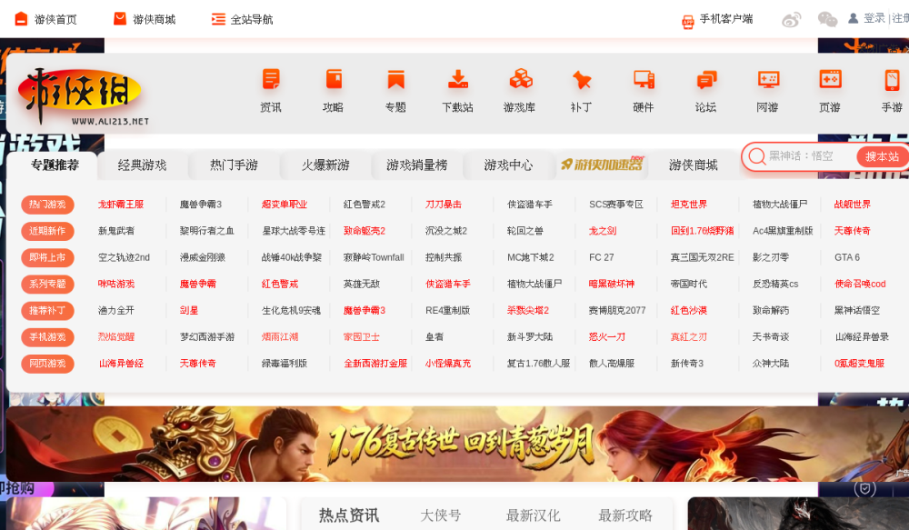The width and height of the screenshot is (909, 530).
Task: Open the 影之刃零 link
Action: (771, 257)
